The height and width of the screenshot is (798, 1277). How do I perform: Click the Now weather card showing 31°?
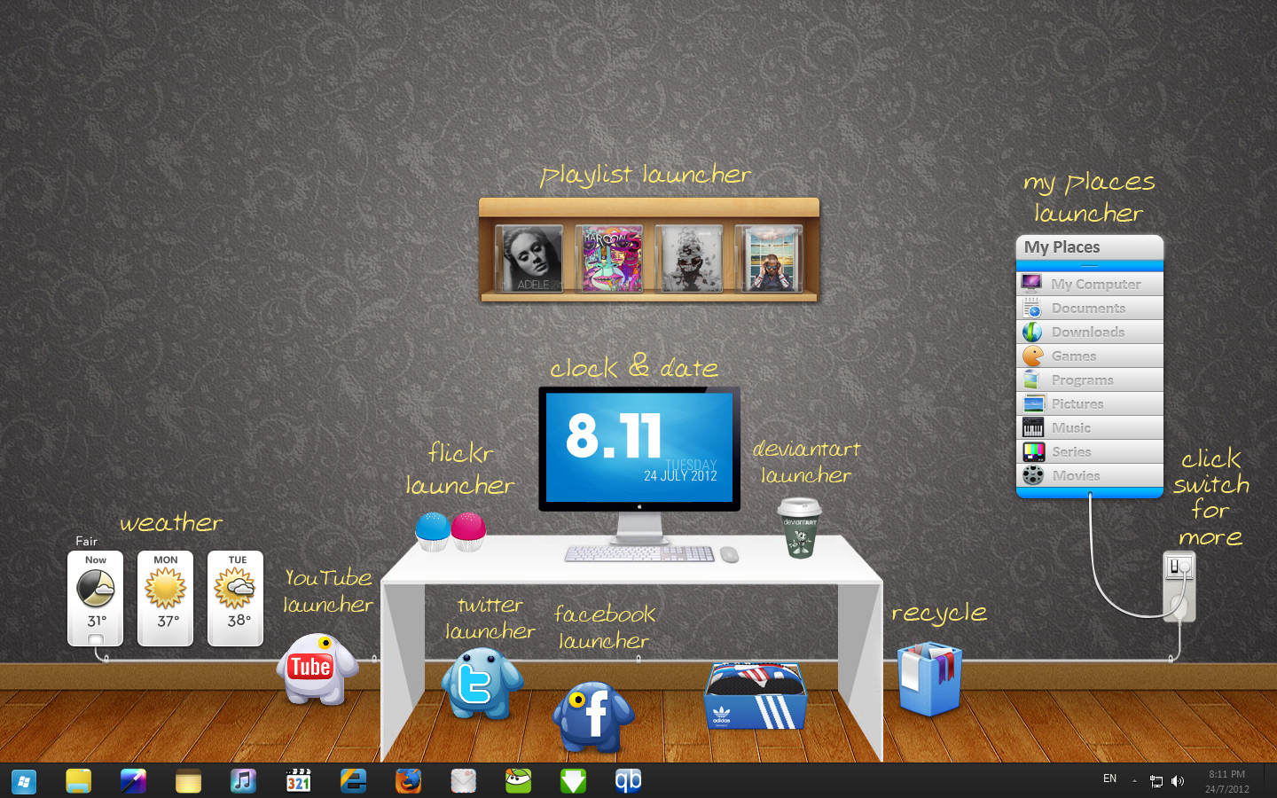pos(95,598)
